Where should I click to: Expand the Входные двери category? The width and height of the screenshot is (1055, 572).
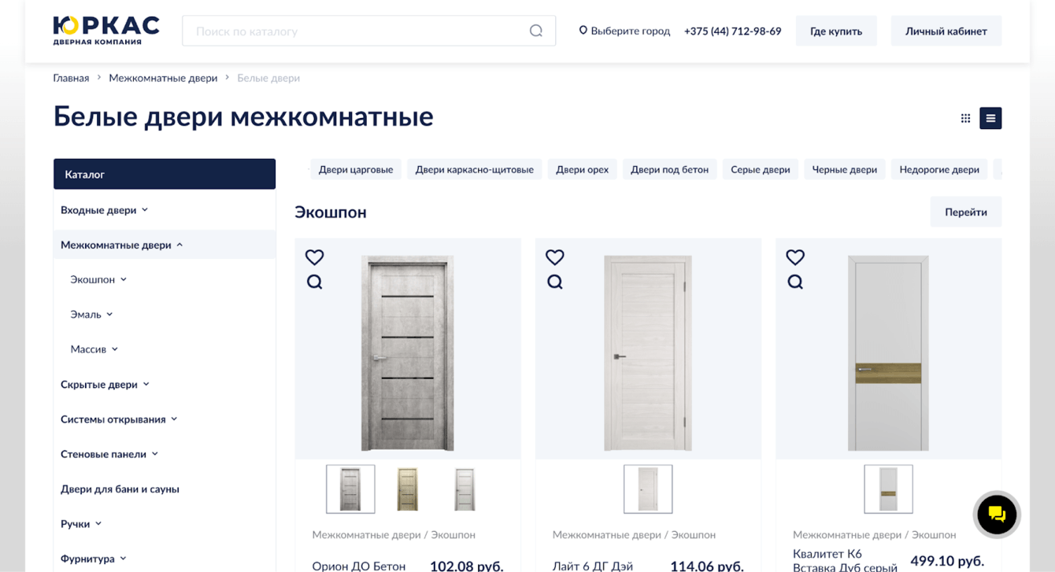145,210
